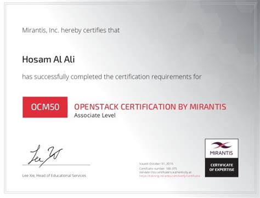The height and width of the screenshot is (198, 260).
Task: Click the 'Certificate of Expertise' black label
Action: (222, 167)
